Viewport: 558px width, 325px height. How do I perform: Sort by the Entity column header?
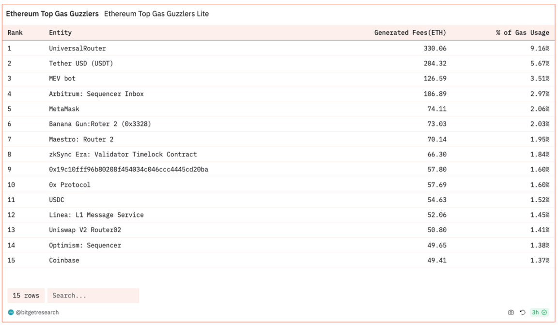point(60,32)
